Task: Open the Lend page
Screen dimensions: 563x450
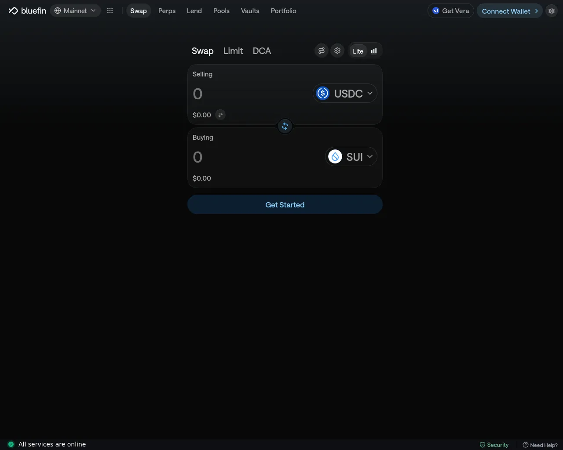Action: 194,11
